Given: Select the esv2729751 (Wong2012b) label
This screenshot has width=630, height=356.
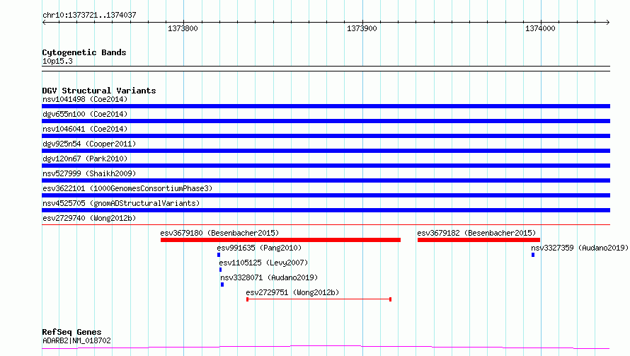Looking at the screenshot, I should 292,292.
